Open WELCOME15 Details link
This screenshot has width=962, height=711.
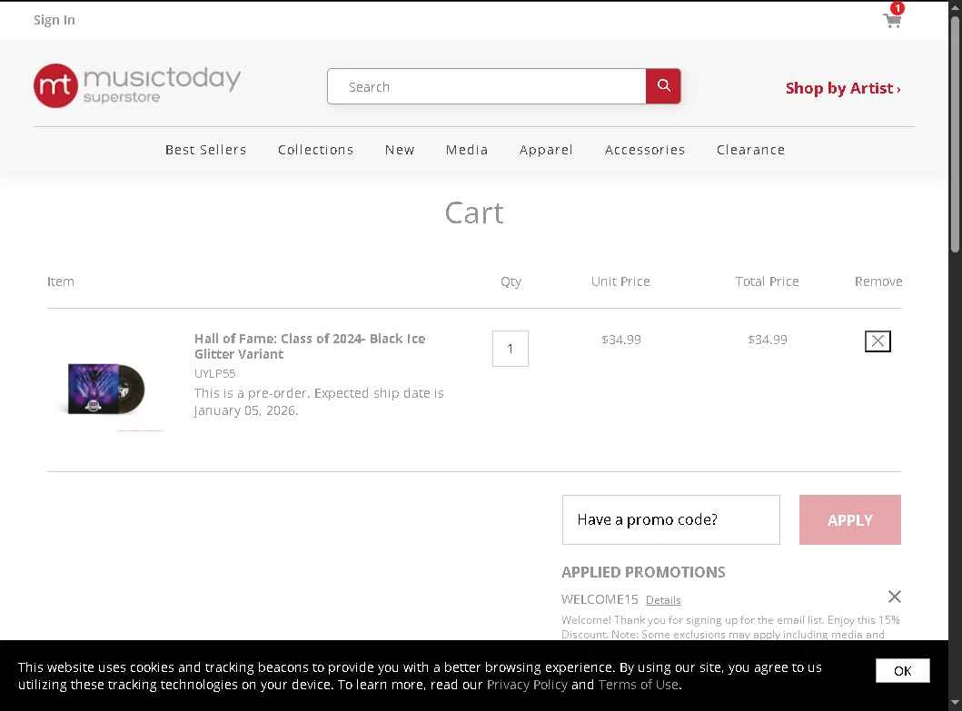[x=662, y=600]
